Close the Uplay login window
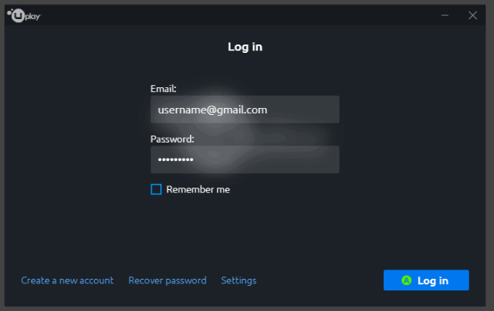 pyautogui.click(x=473, y=15)
